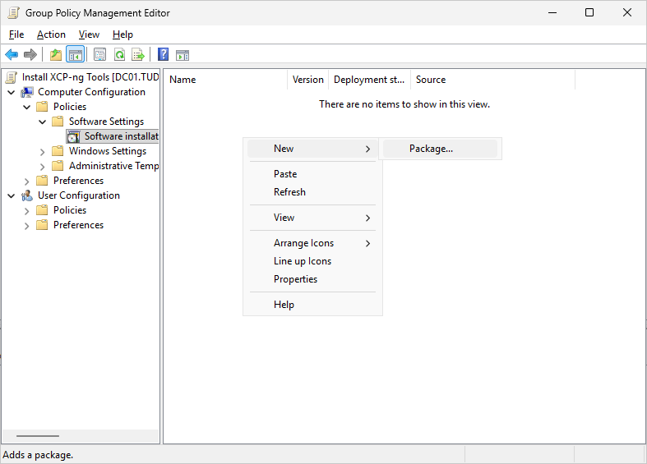Click the User Configuration person icon
647x464 pixels.
[27, 195]
